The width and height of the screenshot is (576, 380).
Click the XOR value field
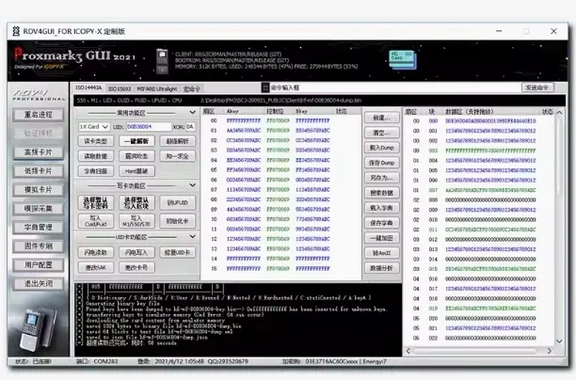[x=190, y=127]
